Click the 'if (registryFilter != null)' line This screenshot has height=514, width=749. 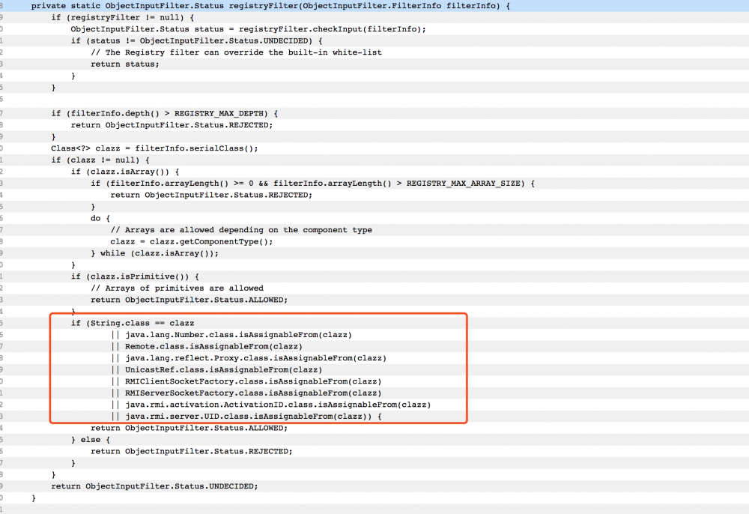point(123,18)
